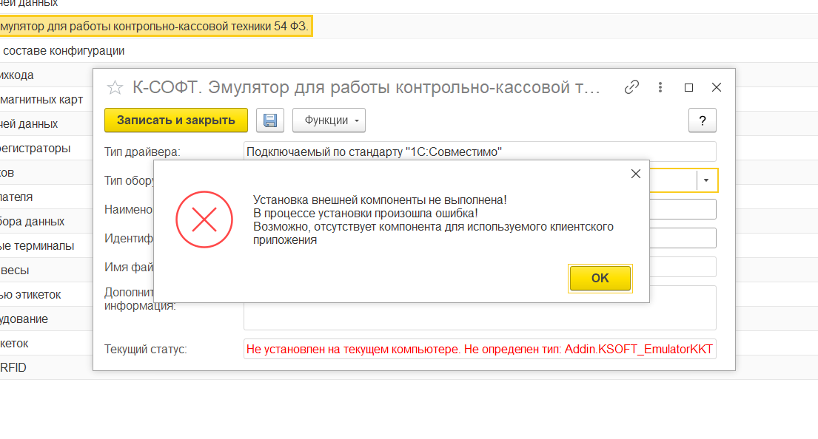The image size is (818, 439).
Task: Add form to favorites with star icon
Action: tap(115, 87)
